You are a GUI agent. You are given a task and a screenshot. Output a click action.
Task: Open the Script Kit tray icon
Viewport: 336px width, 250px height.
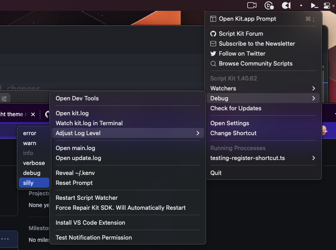point(314,5)
